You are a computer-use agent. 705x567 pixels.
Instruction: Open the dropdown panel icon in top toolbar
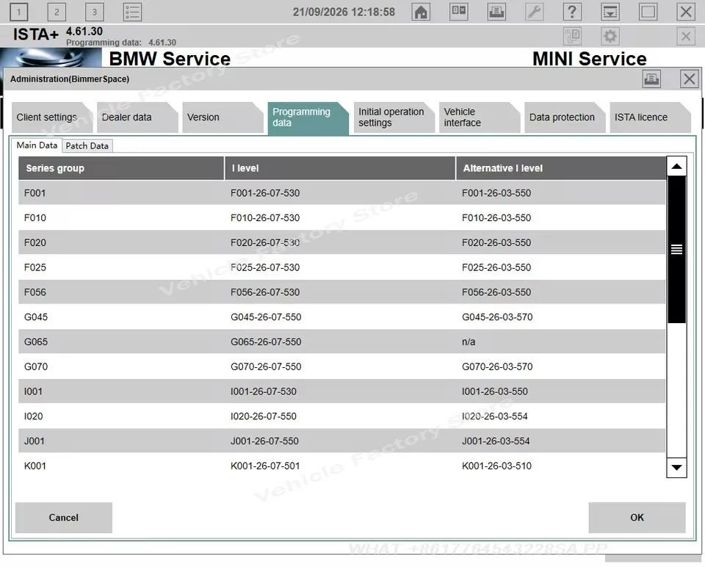click(x=610, y=12)
